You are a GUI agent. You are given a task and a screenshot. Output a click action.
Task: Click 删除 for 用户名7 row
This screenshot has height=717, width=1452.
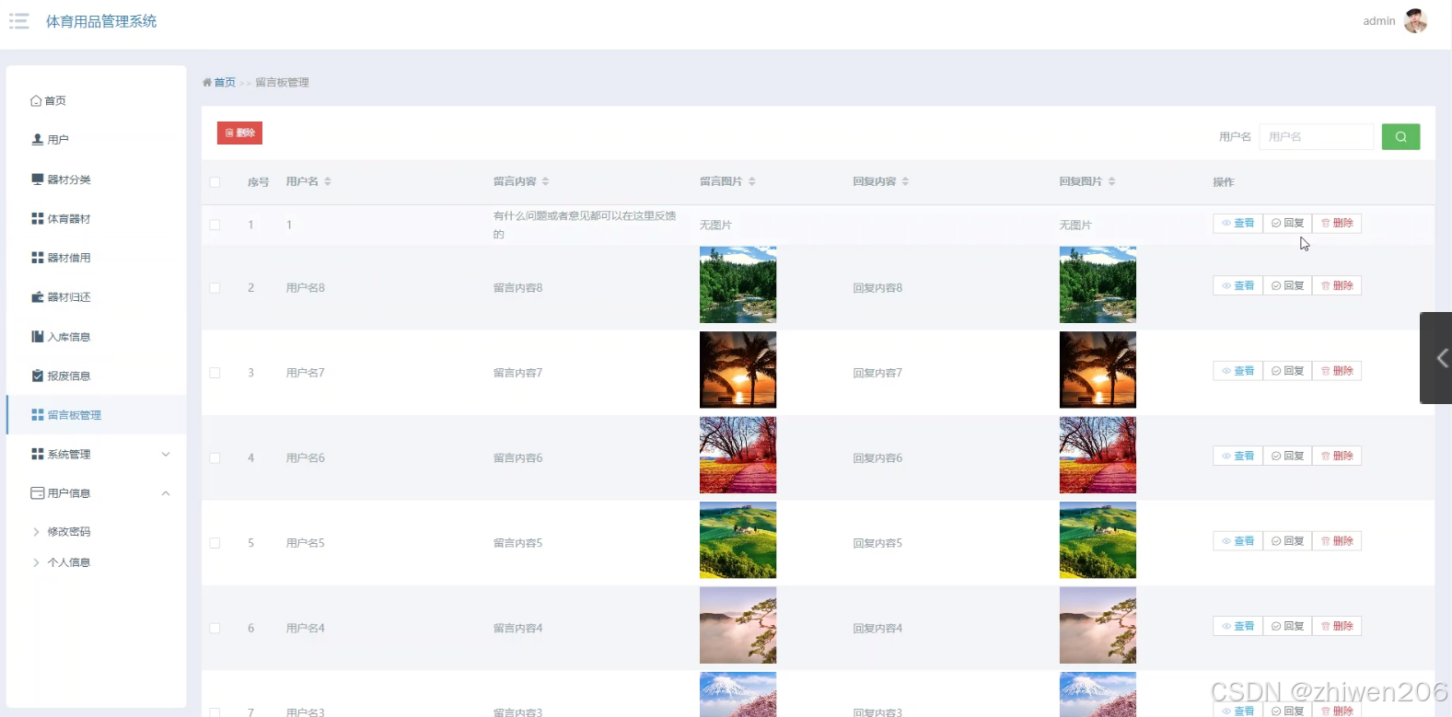(1337, 371)
